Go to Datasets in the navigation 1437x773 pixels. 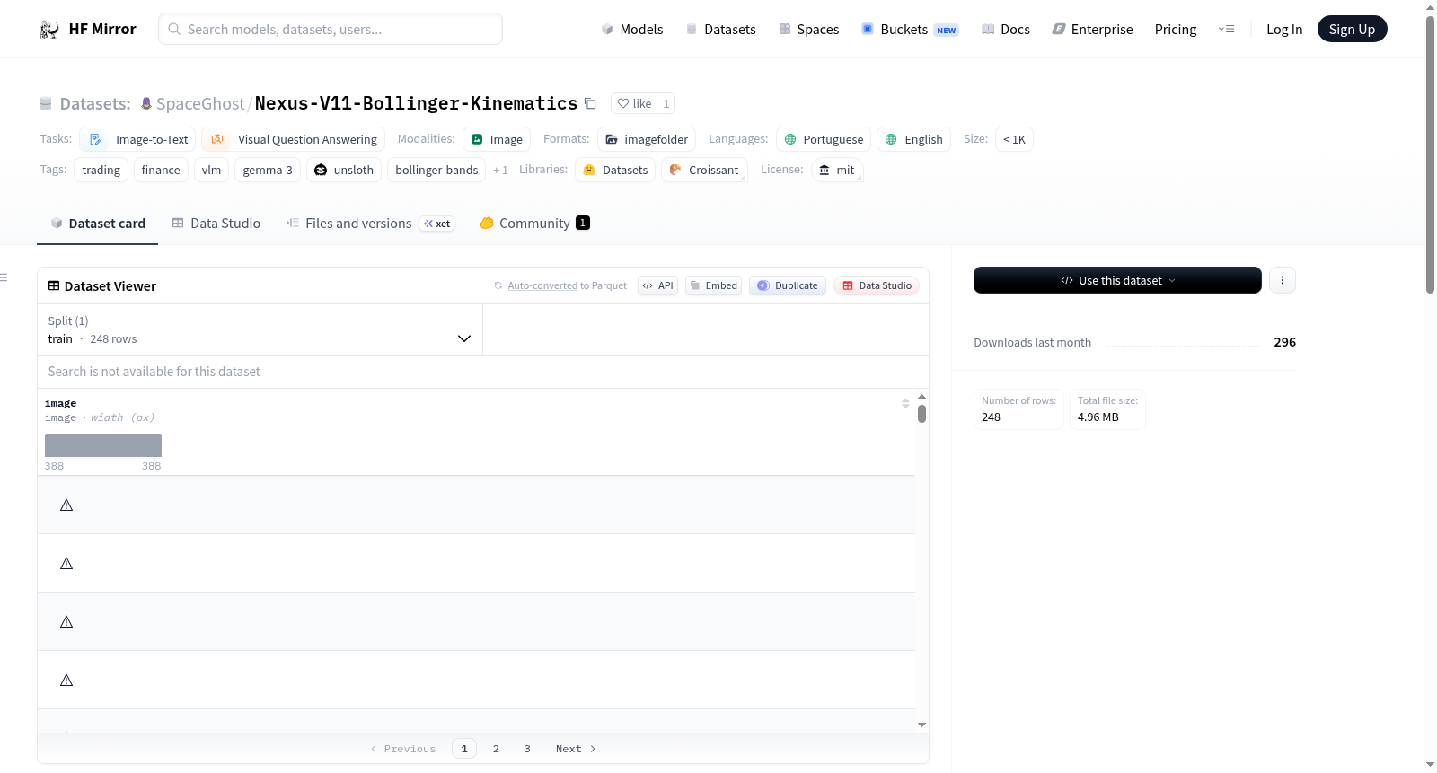[x=720, y=30]
